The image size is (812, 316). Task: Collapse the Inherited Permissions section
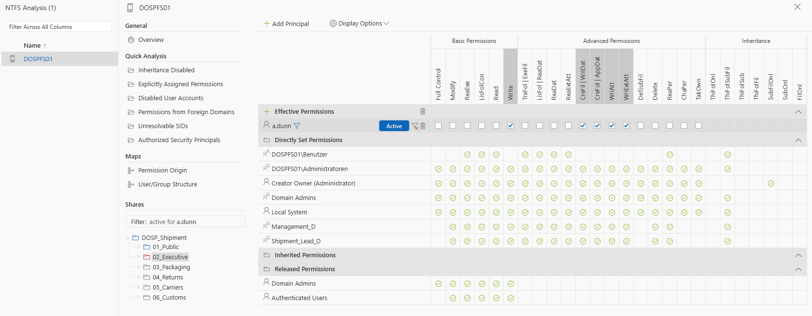799,255
